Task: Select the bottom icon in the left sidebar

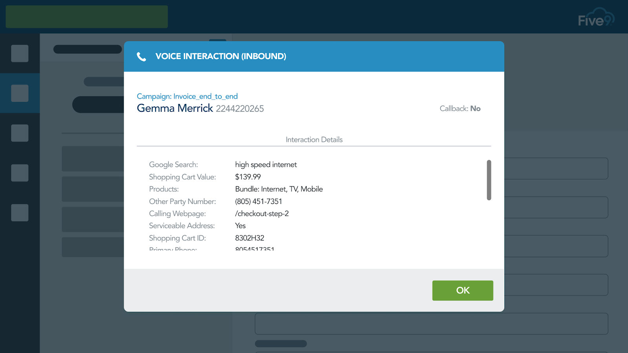Action: 20,213
